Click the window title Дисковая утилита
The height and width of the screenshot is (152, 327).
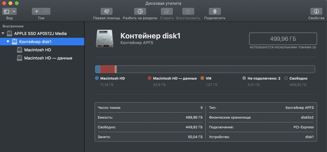tap(163, 3)
